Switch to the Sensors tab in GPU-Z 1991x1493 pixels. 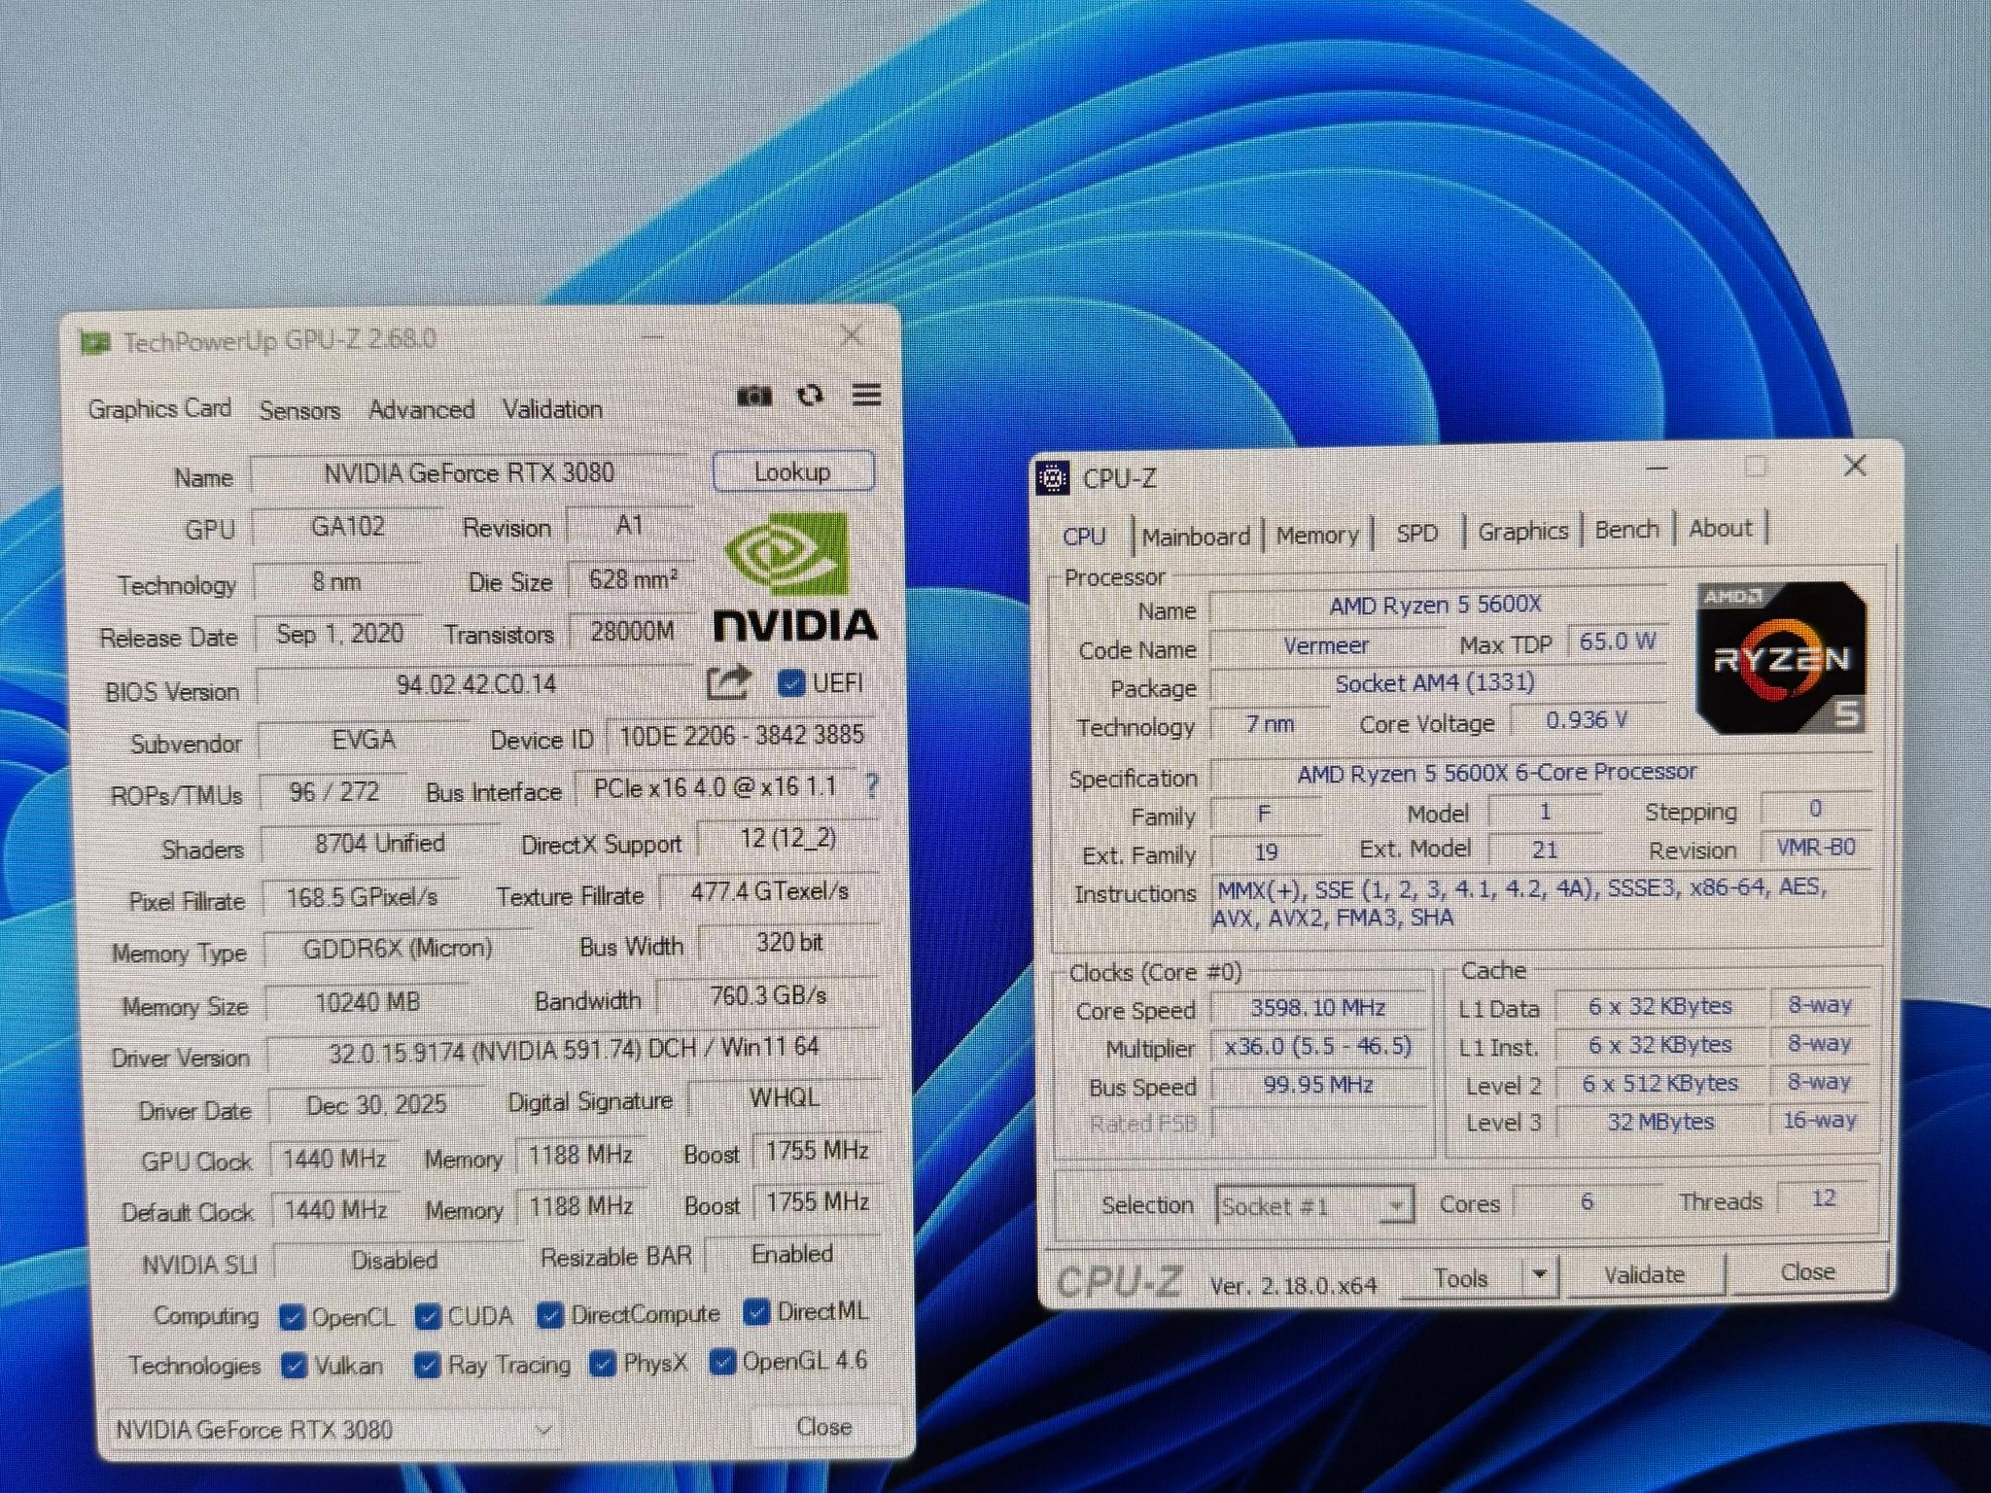pos(299,410)
